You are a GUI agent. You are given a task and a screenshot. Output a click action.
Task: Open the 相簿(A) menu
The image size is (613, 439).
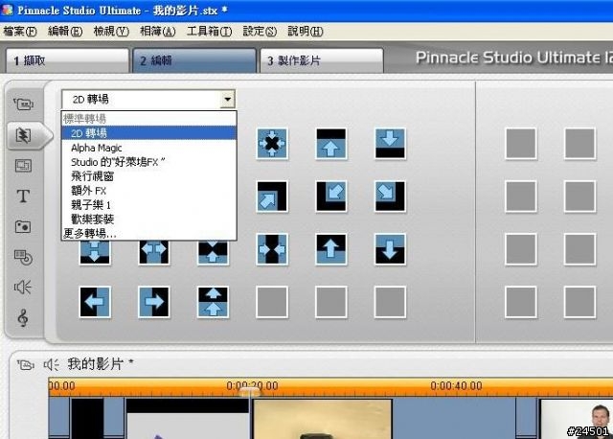(157, 32)
